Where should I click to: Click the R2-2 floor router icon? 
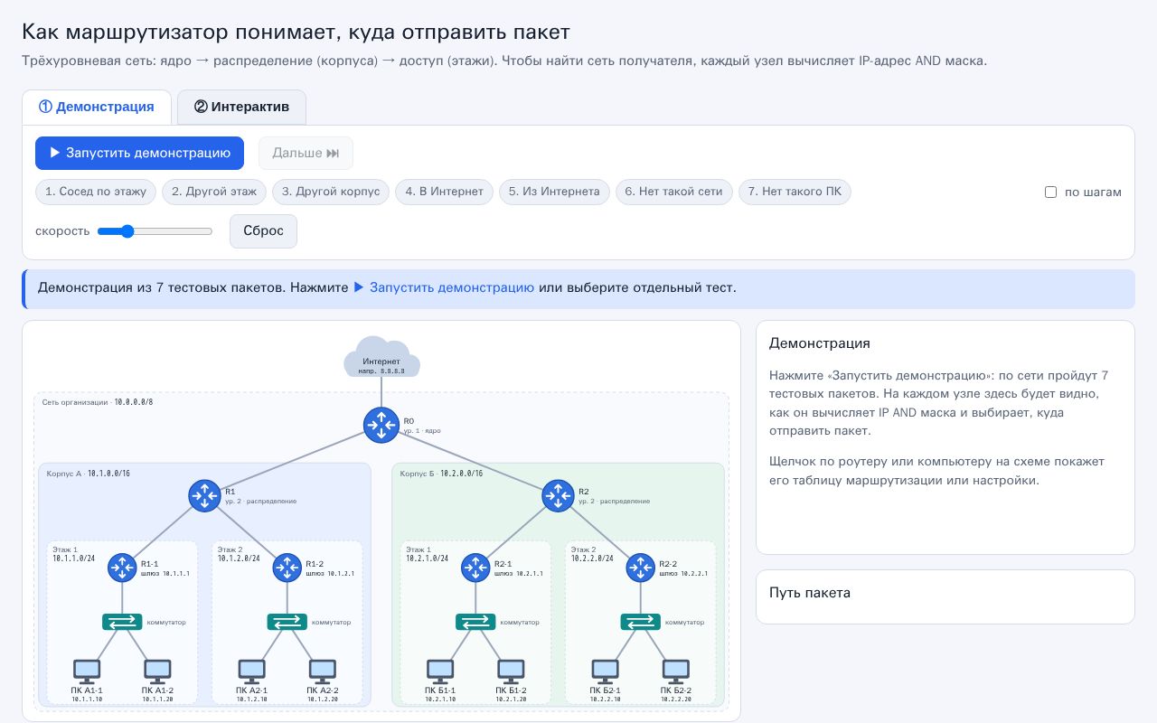point(641,568)
